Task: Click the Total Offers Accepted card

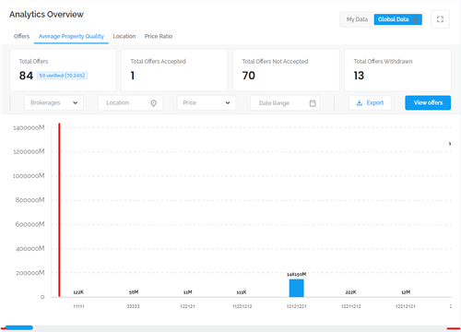Action: (174, 70)
